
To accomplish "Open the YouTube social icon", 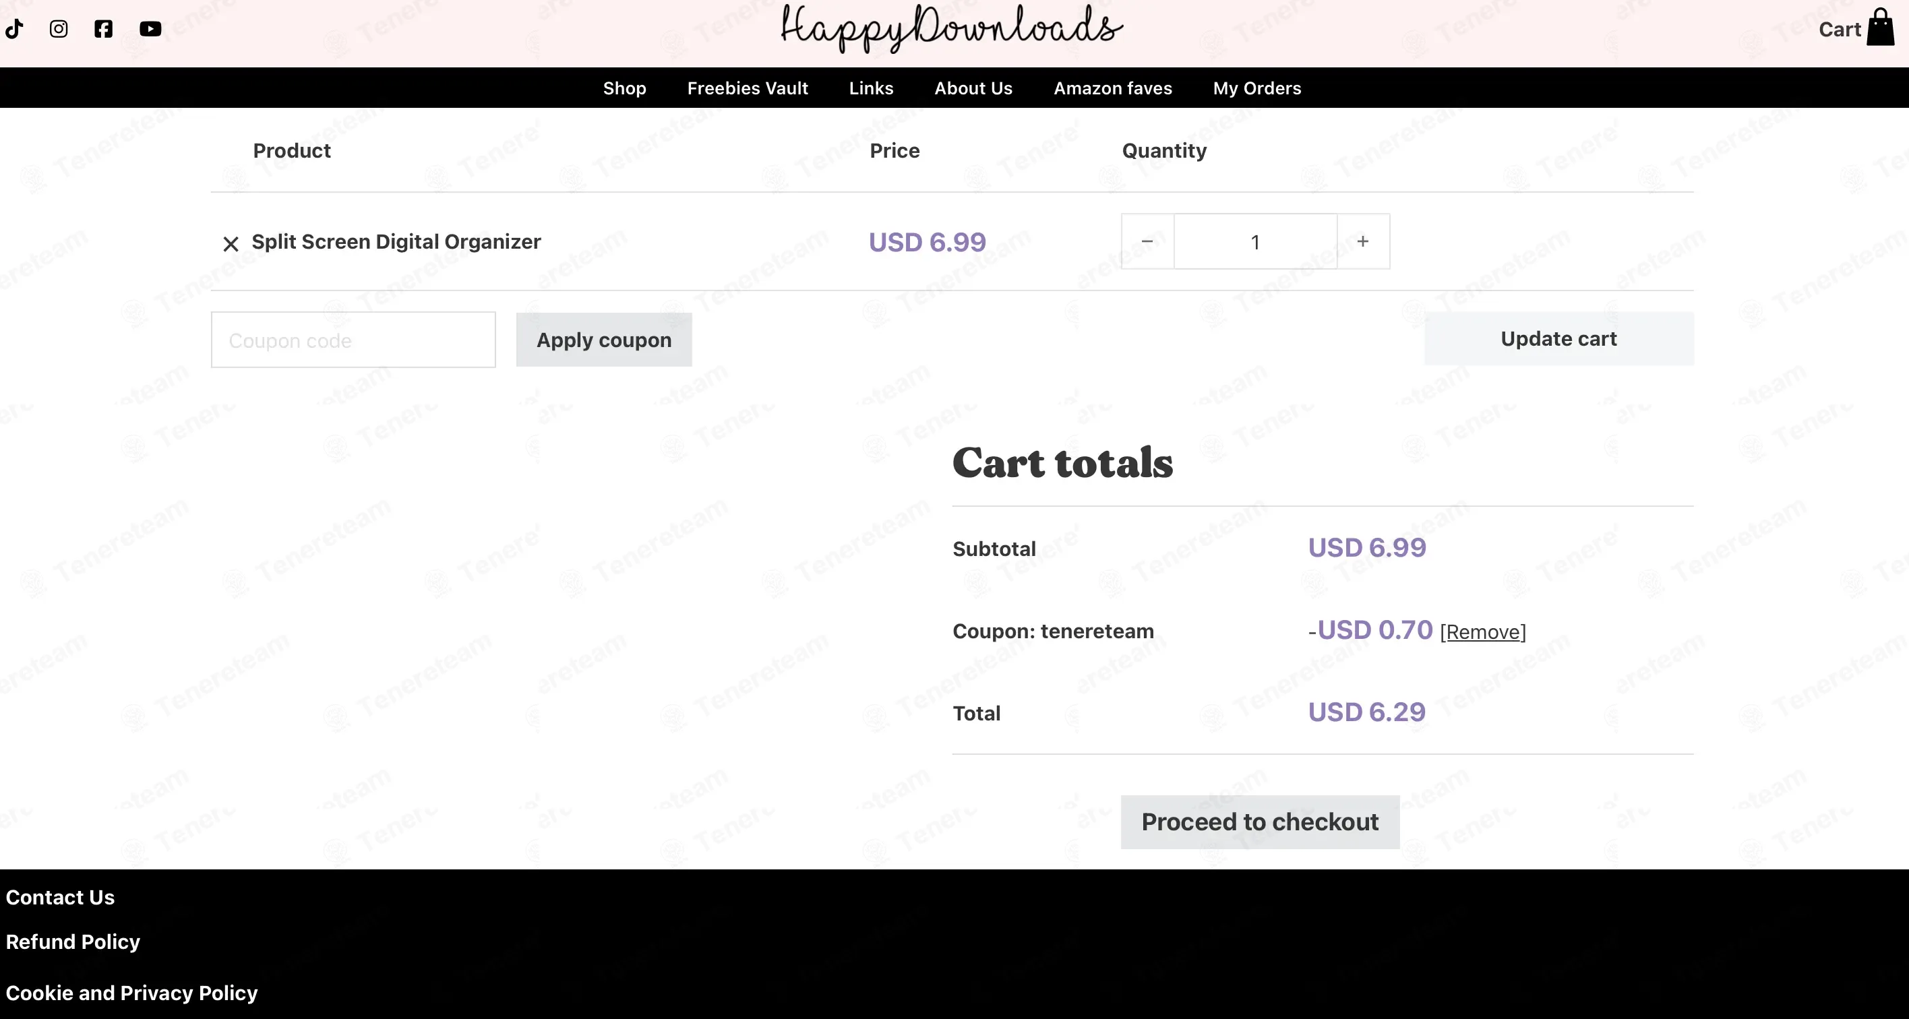I will point(150,29).
